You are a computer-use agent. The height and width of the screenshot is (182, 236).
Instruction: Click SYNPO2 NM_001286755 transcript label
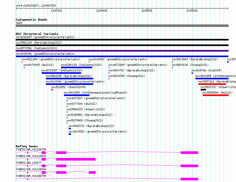pos(31,176)
